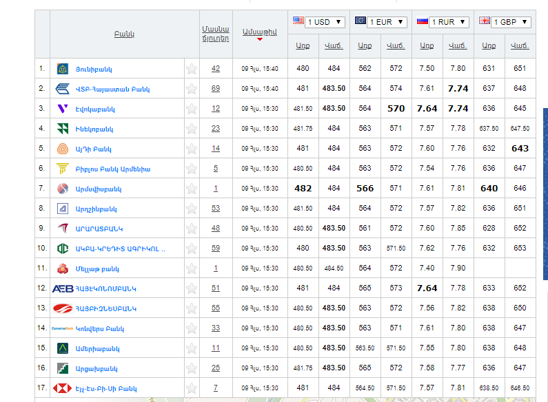
Task: Open branch count 53 link in row 8
Action: (216, 209)
